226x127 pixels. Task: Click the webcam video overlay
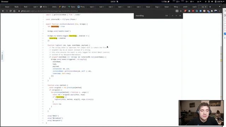pyautogui.click(x=201, y=113)
